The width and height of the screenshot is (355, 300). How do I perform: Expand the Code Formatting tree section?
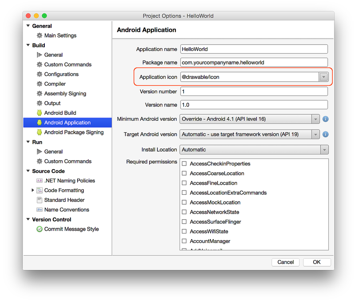32,190
